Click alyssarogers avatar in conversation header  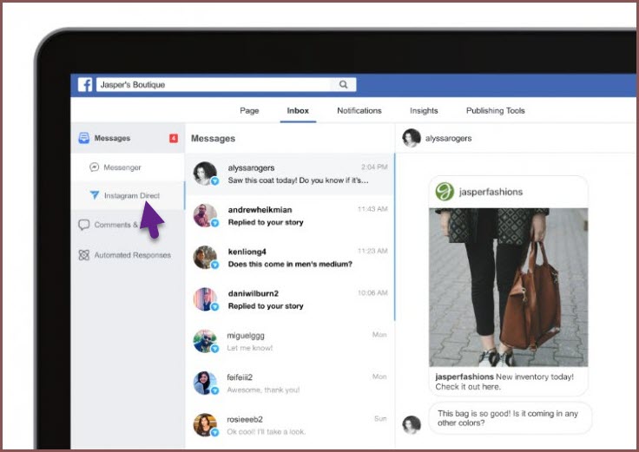click(x=412, y=138)
